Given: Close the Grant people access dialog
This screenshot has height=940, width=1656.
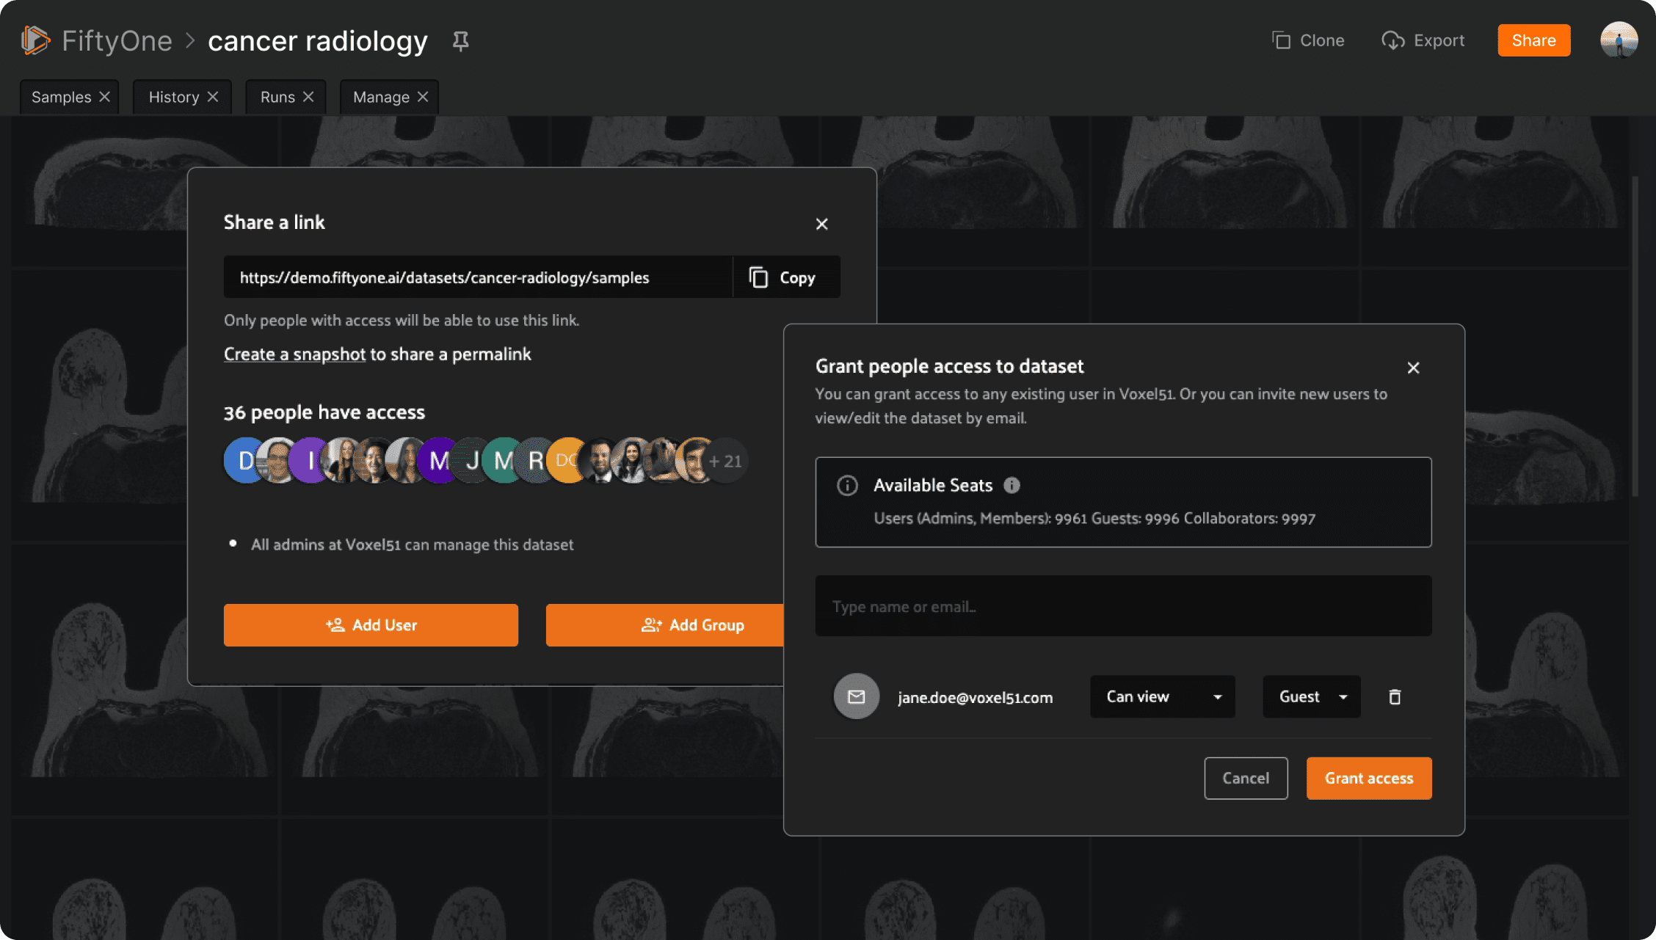Looking at the screenshot, I should tap(1413, 368).
